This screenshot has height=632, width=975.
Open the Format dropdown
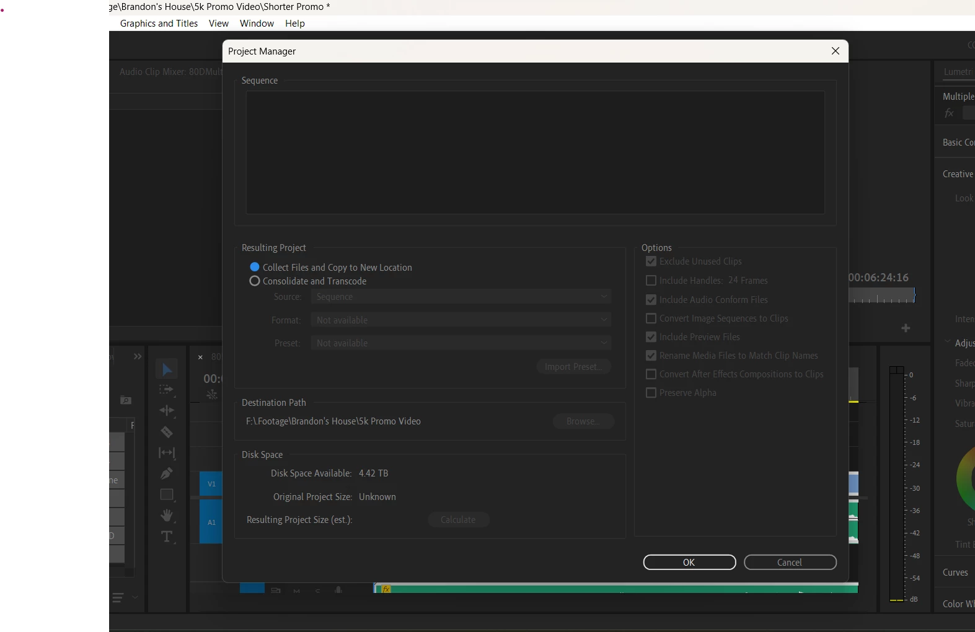[461, 320]
